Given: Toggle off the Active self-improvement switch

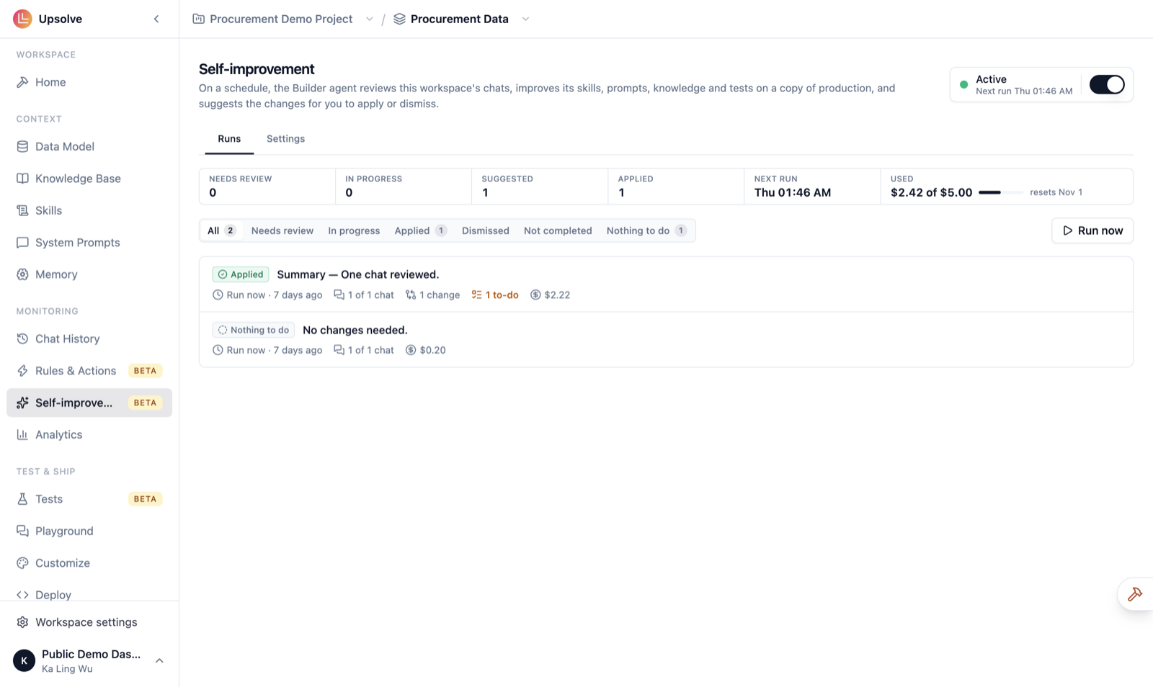Looking at the screenshot, I should tap(1107, 85).
